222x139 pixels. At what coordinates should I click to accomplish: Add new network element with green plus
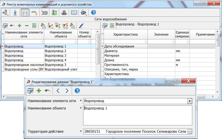click(20, 26)
